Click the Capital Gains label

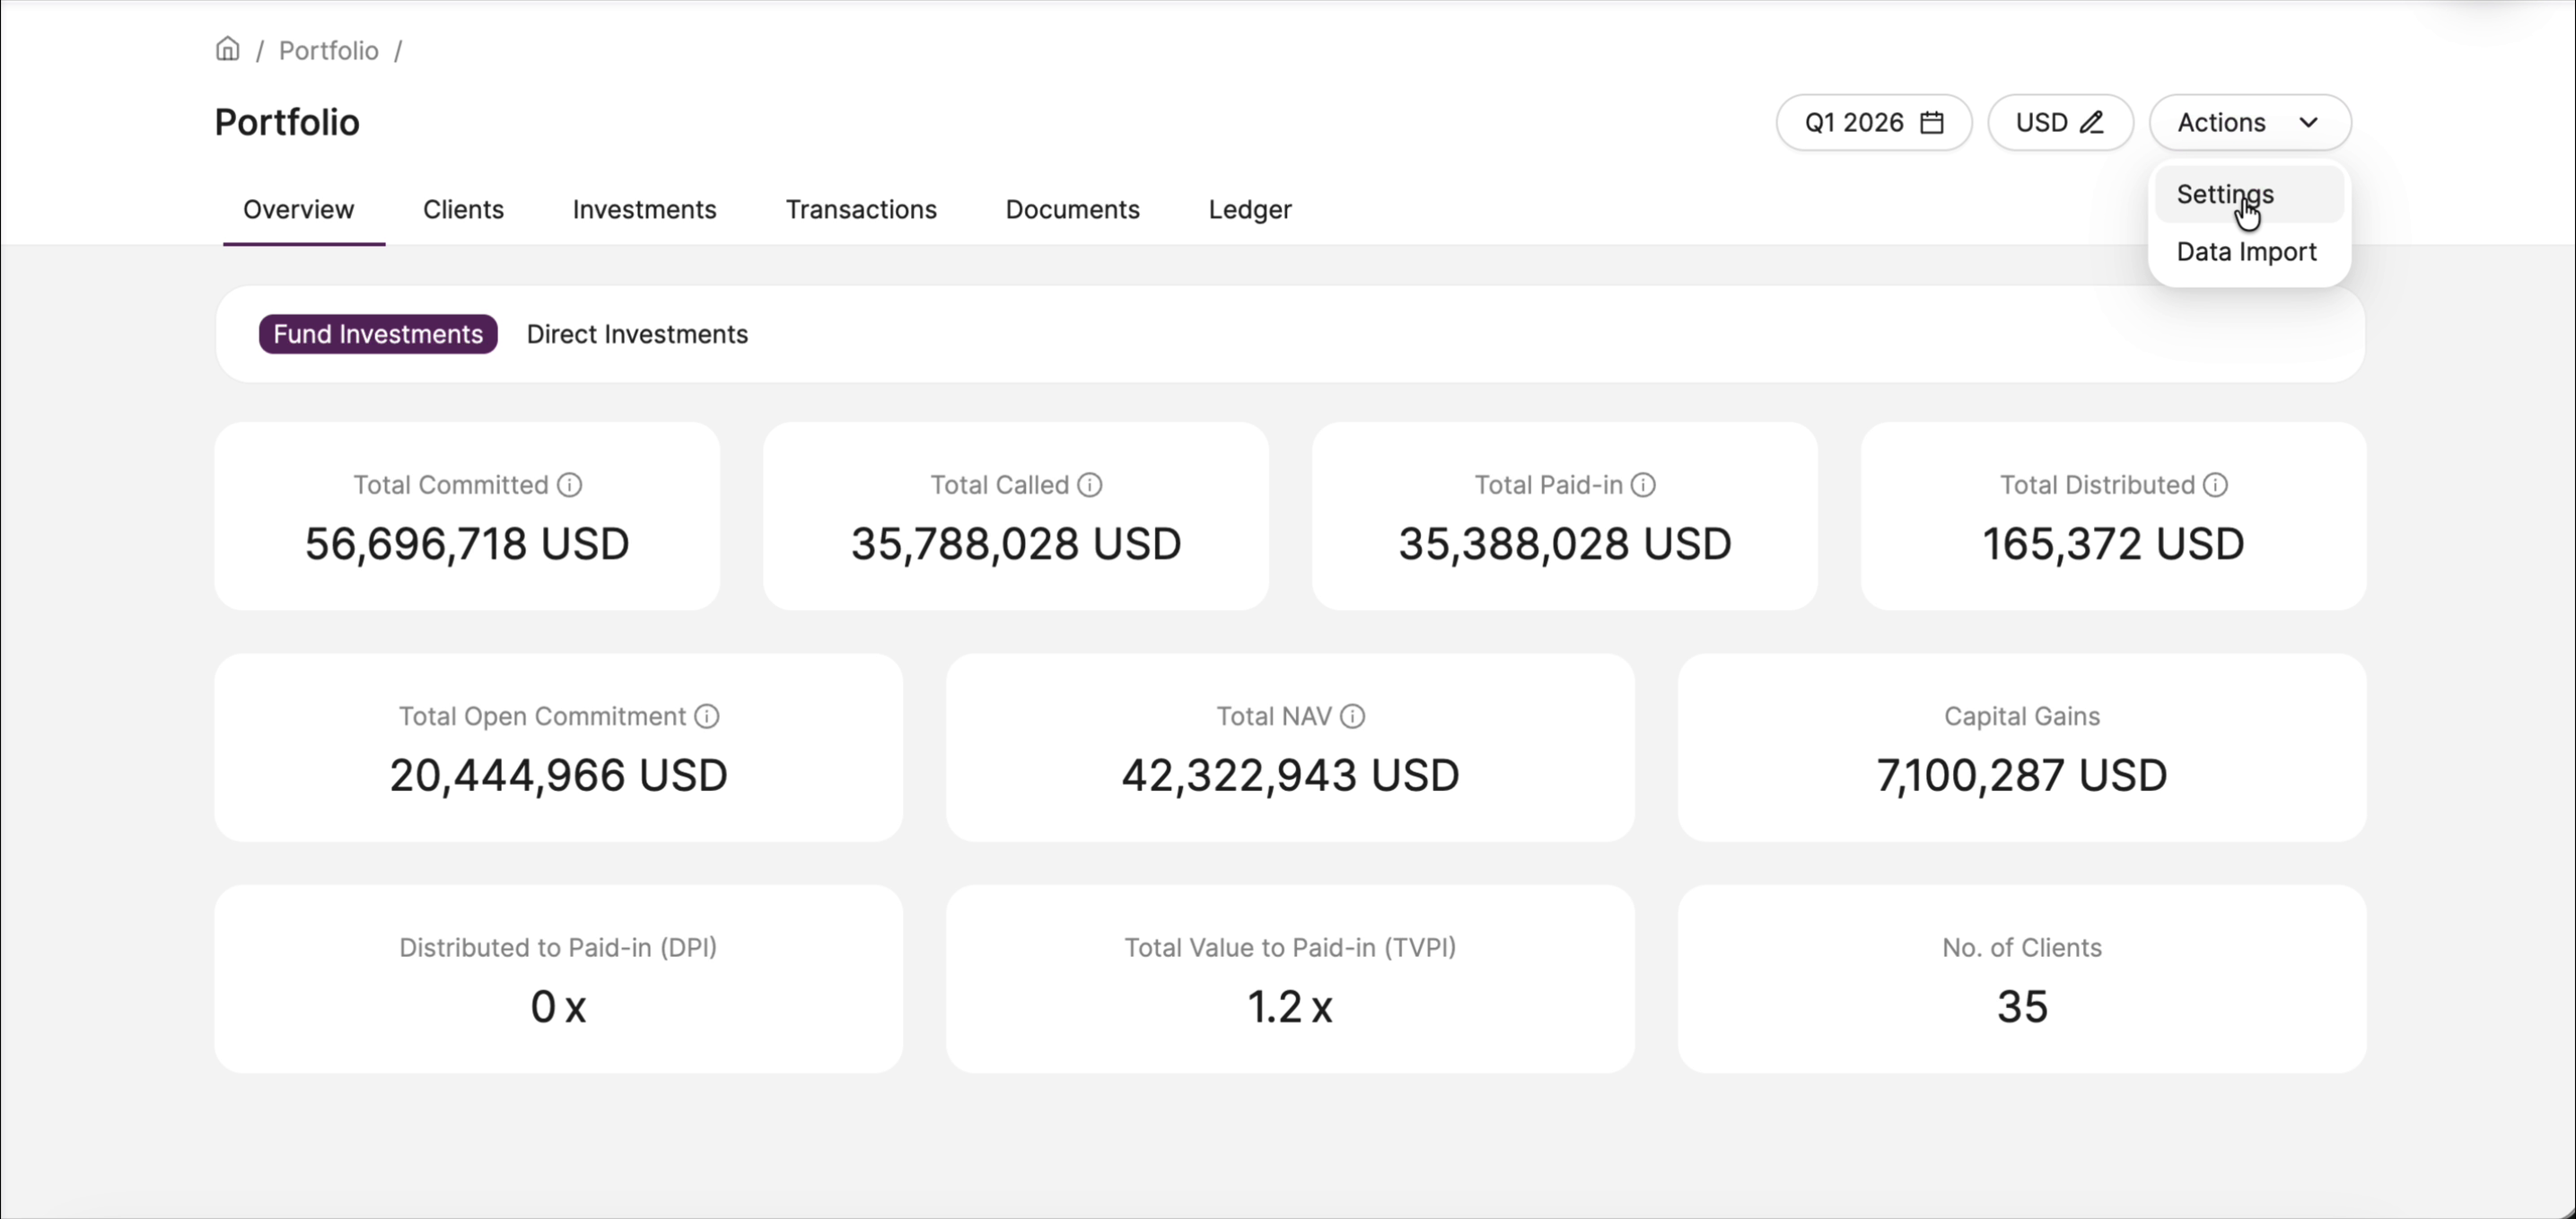[x=2022, y=716]
